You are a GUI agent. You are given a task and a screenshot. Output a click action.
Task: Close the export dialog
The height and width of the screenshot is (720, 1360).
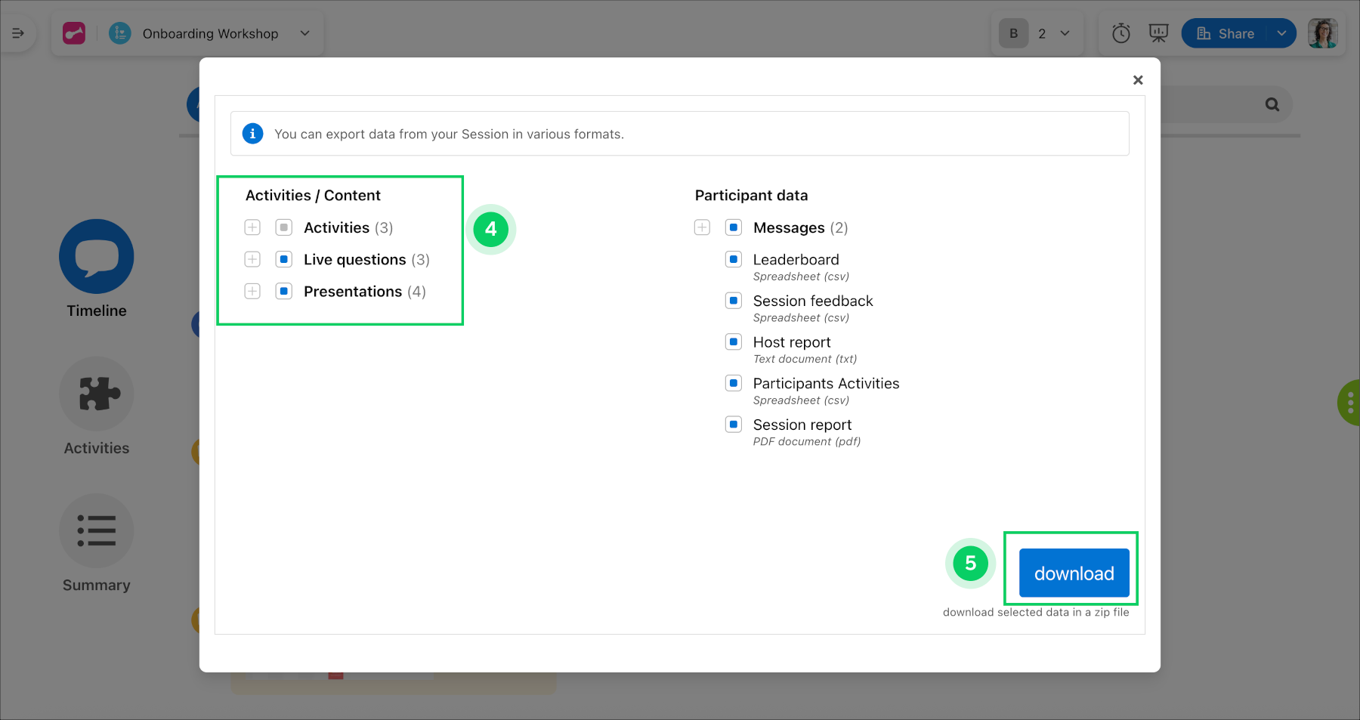(1138, 80)
